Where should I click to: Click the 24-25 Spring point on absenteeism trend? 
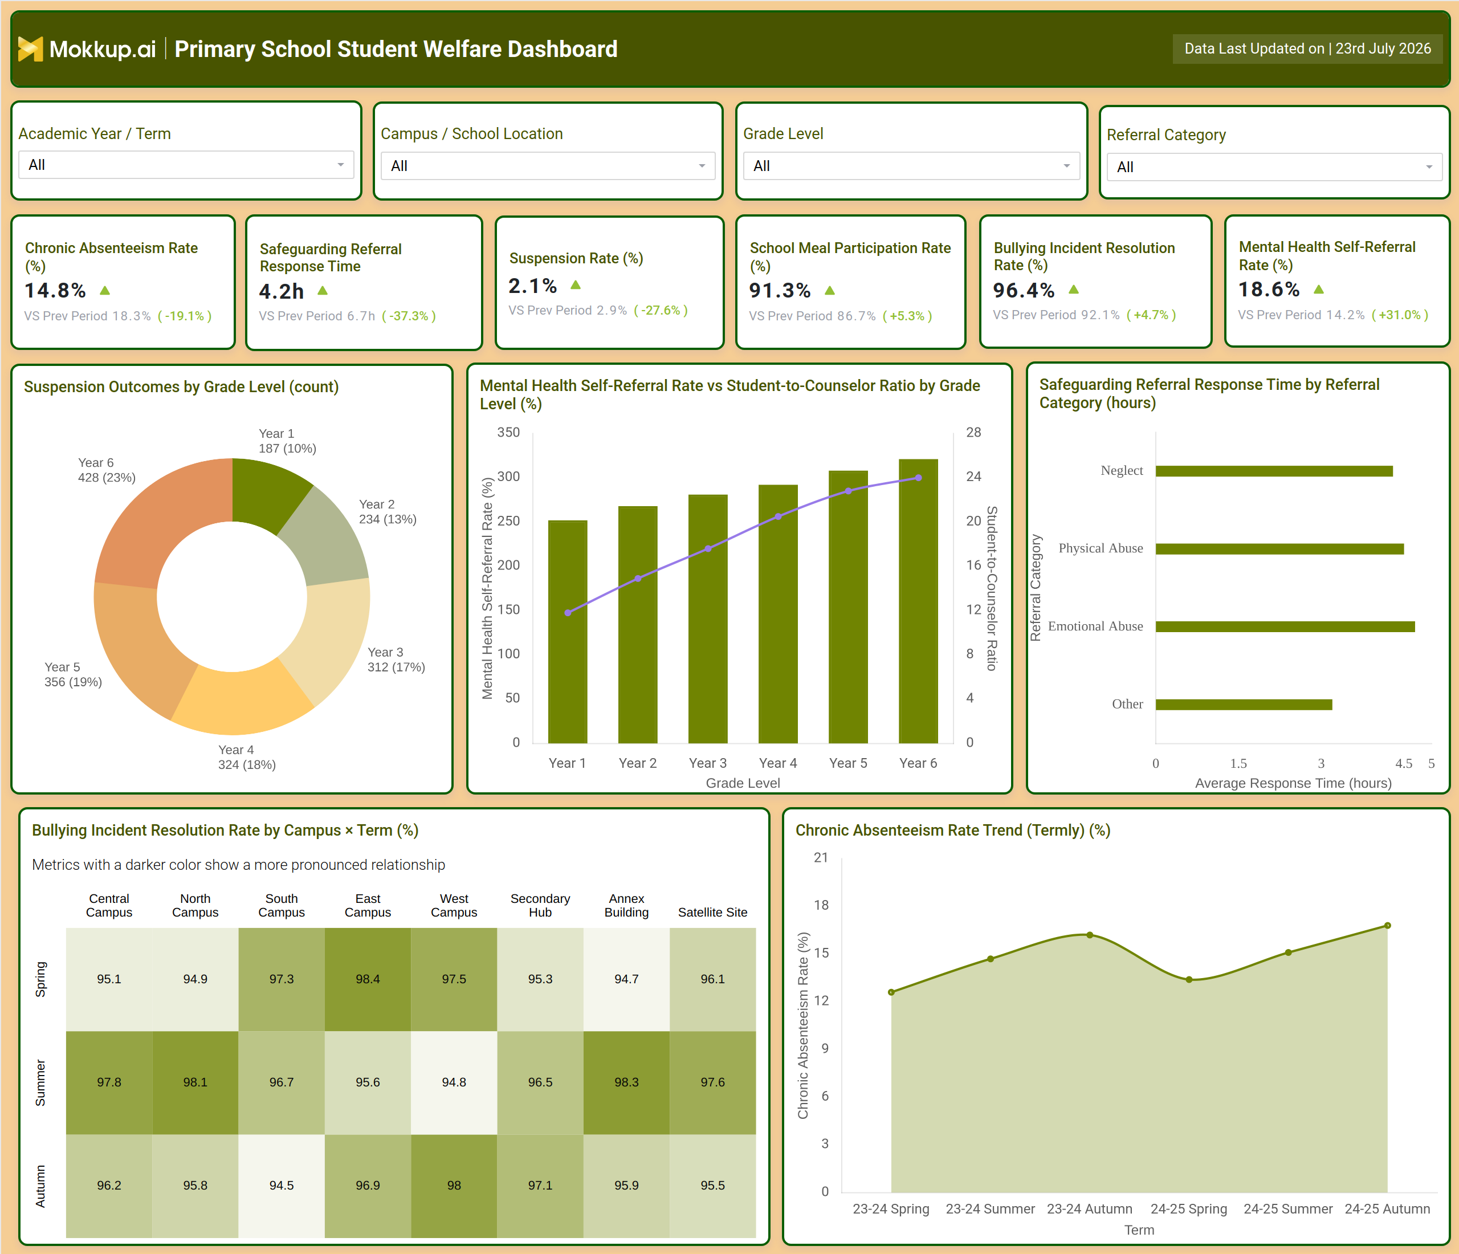click(x=1189, y=979)
